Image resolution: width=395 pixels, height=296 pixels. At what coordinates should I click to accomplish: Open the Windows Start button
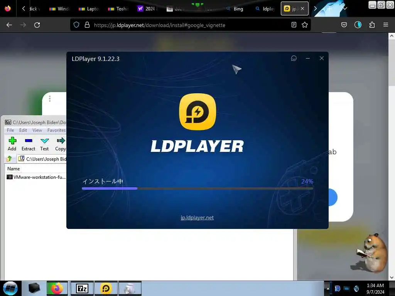(x=10, y=288)
